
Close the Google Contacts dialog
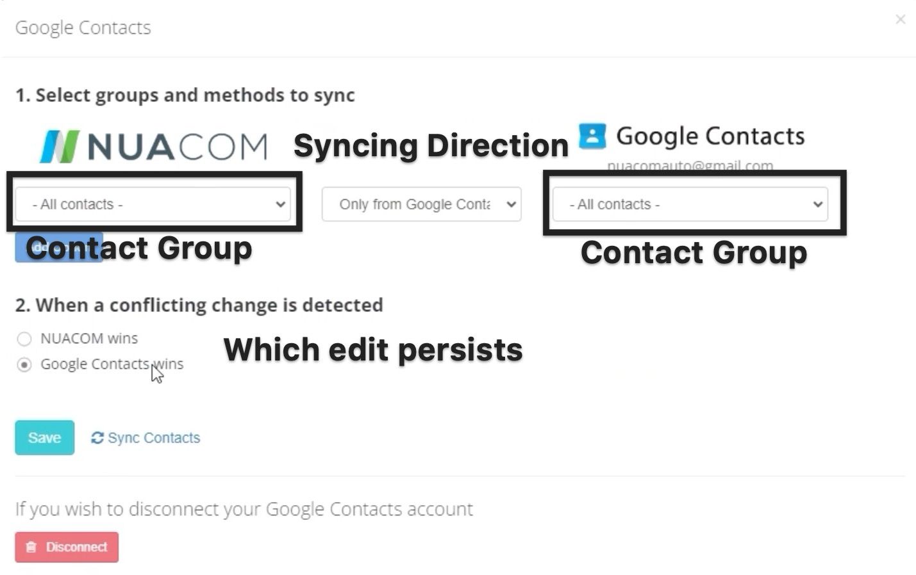(900, 20)
